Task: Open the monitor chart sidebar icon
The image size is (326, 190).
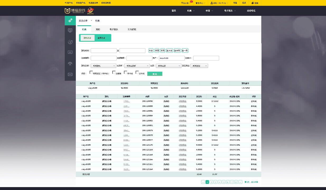Action: 70,30
